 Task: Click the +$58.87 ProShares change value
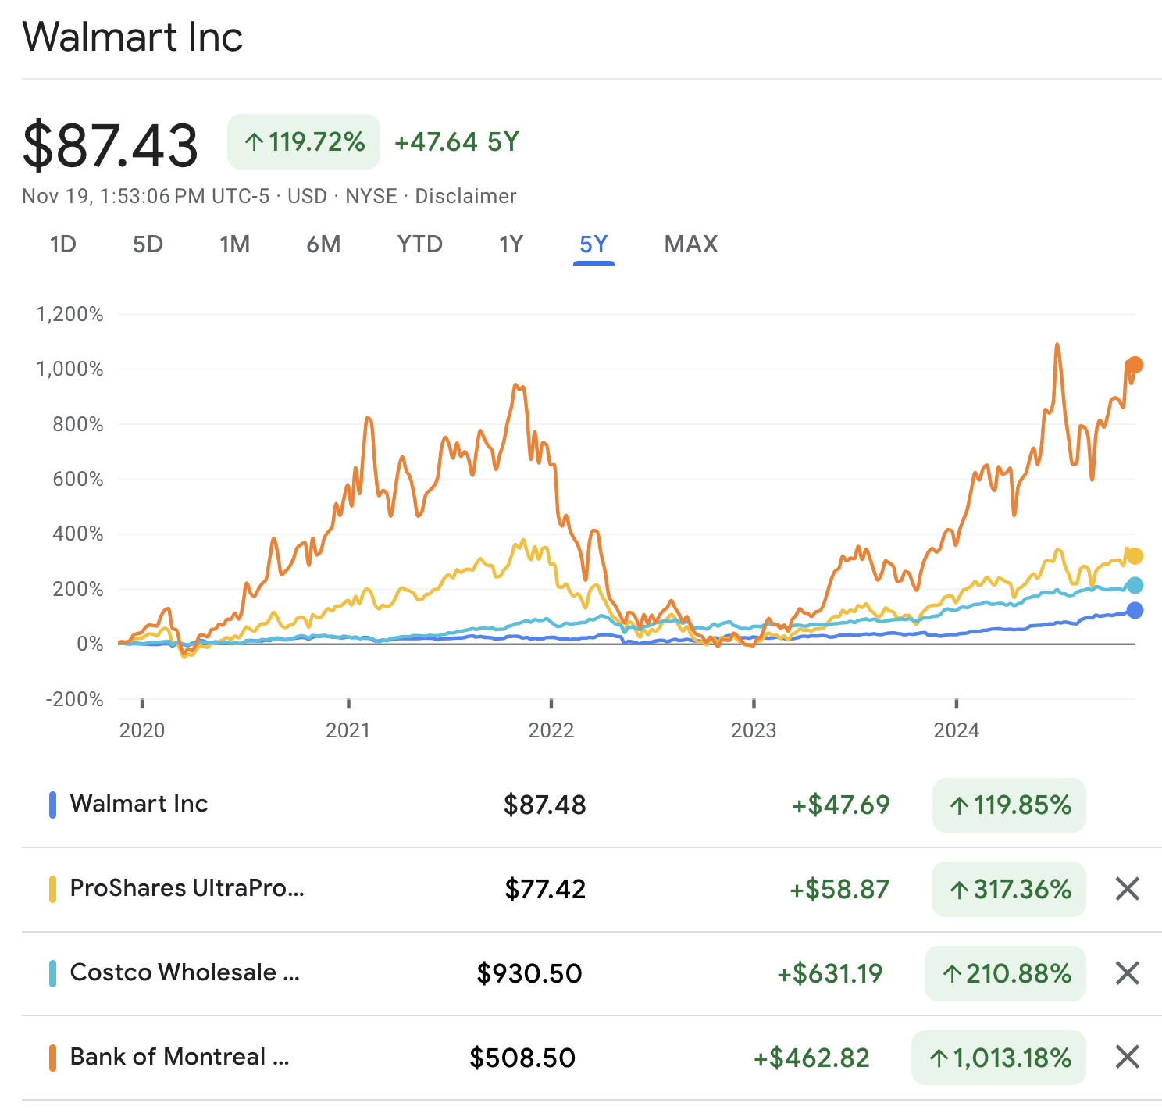tap(839, 889)
